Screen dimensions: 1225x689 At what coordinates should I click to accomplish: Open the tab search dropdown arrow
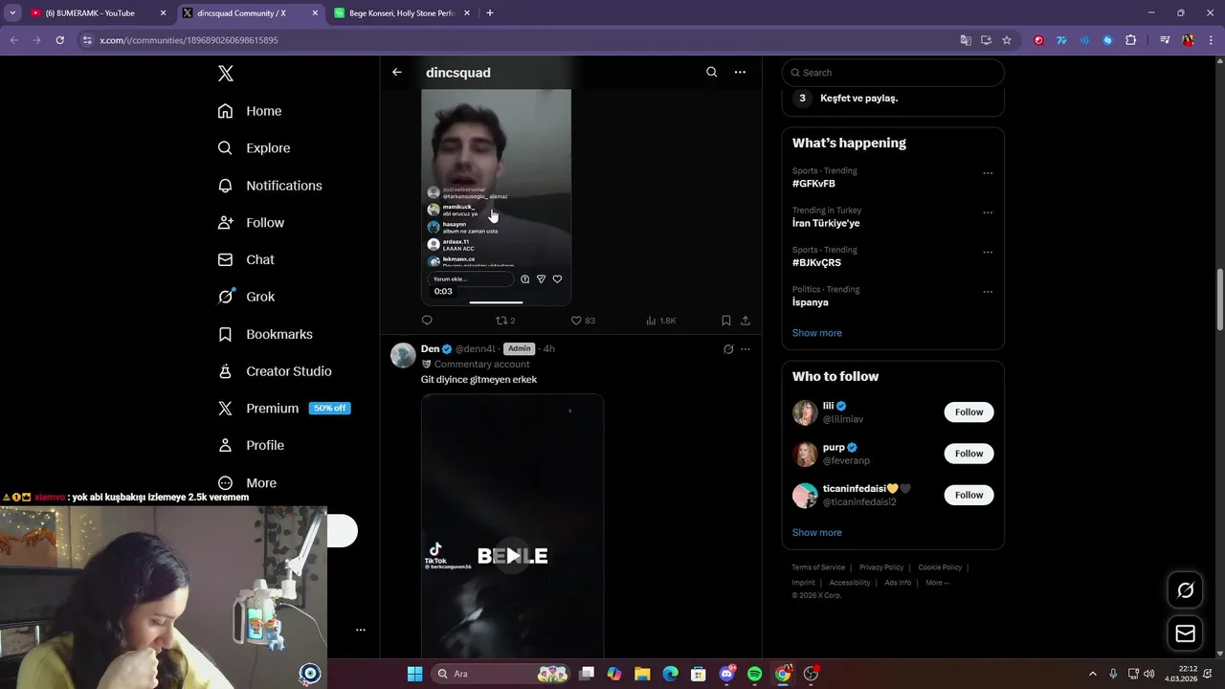coord(12,13)
